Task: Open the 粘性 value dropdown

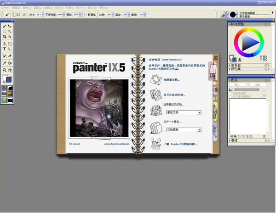Action: [x=113, y=15]
